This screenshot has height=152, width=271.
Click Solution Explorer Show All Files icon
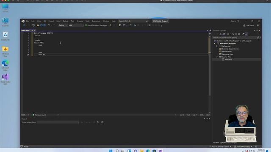(x=239, y=34)
